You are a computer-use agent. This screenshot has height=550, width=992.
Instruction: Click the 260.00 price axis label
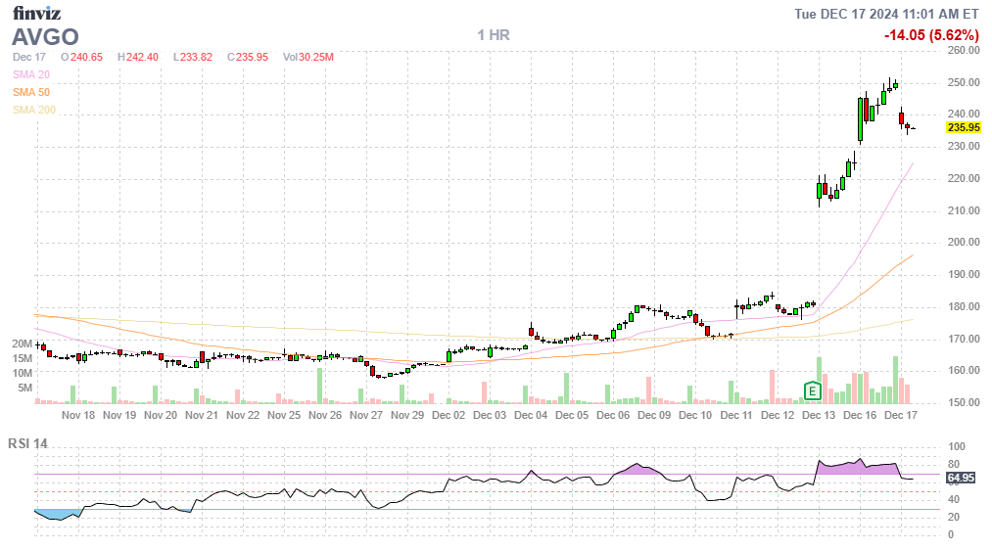click(x=964, y=50)
